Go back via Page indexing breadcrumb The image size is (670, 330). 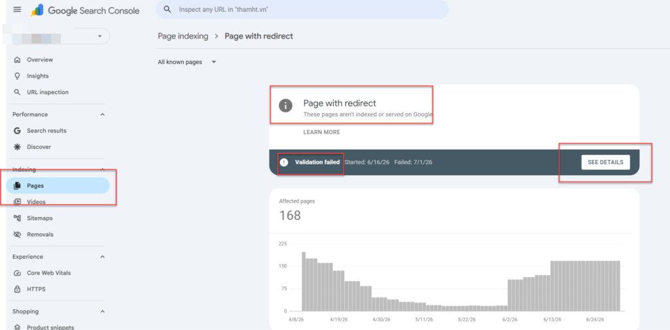pos(183,37)
